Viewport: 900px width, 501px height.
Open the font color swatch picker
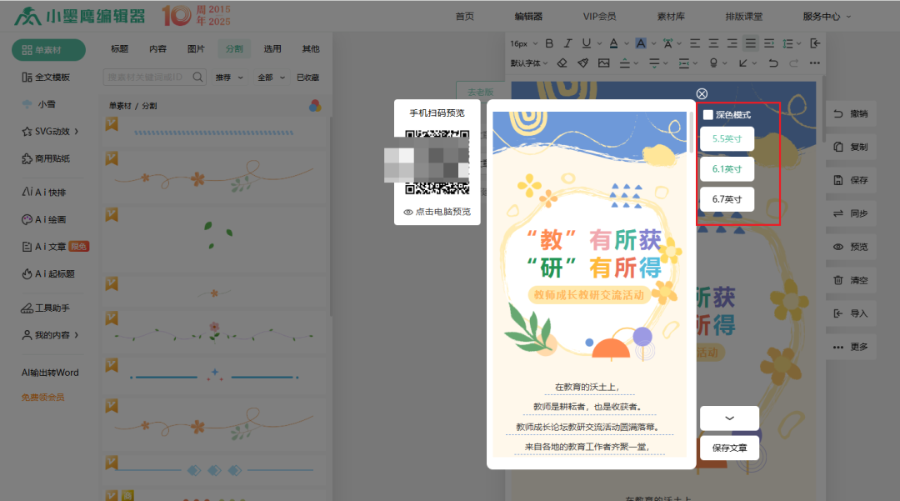coord(614,43)
